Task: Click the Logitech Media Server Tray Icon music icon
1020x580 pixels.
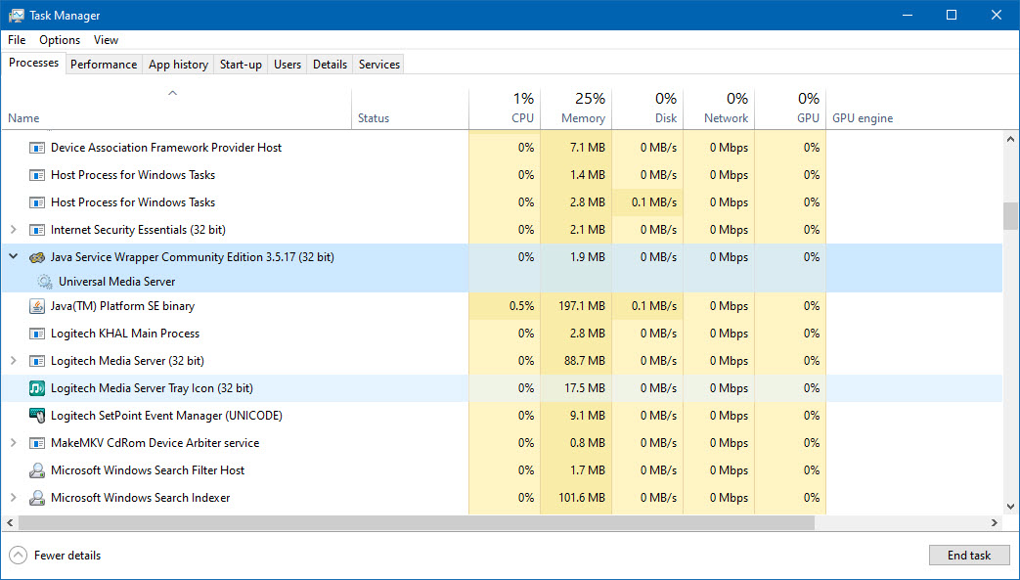Action: (x=37, y=388)
